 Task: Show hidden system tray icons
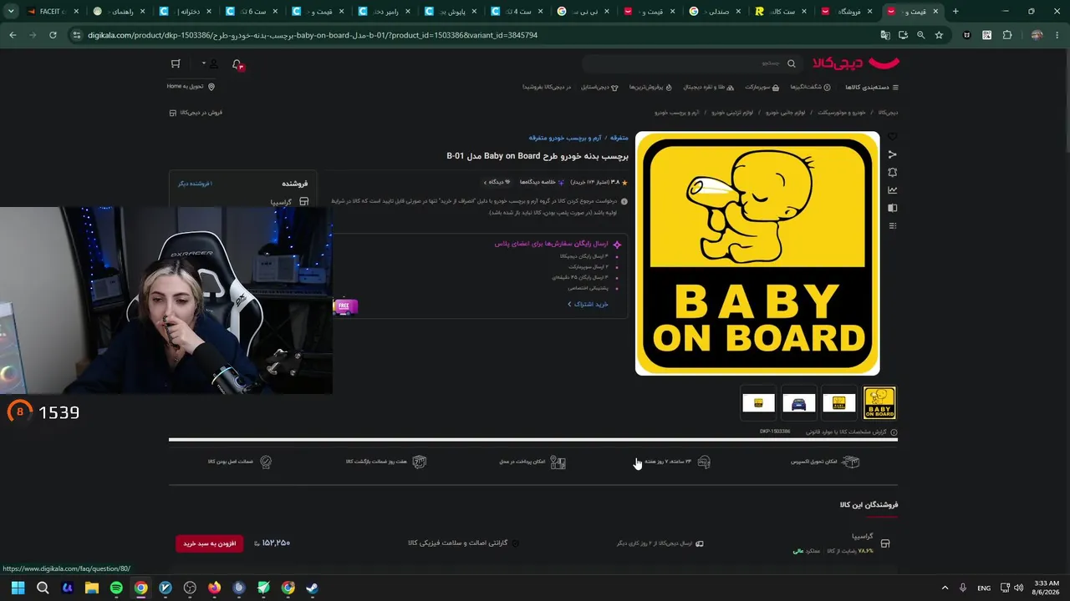(x=945, y=588)
